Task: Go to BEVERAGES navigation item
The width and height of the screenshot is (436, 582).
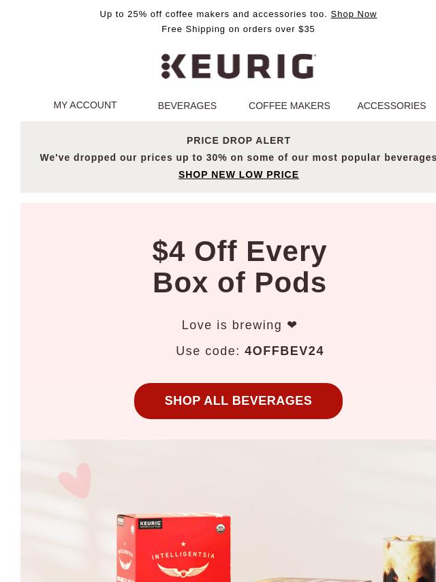Action: tap(187, 106)
